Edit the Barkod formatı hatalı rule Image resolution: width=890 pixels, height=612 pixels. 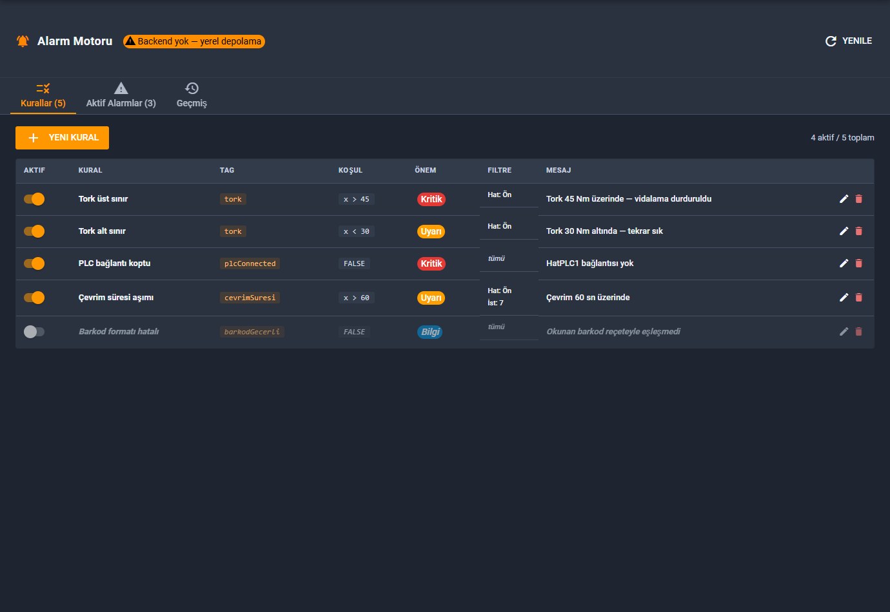pos(844,332)
